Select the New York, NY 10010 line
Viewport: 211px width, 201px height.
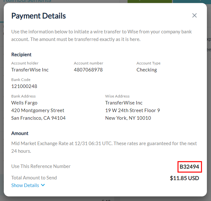point(128,118)
